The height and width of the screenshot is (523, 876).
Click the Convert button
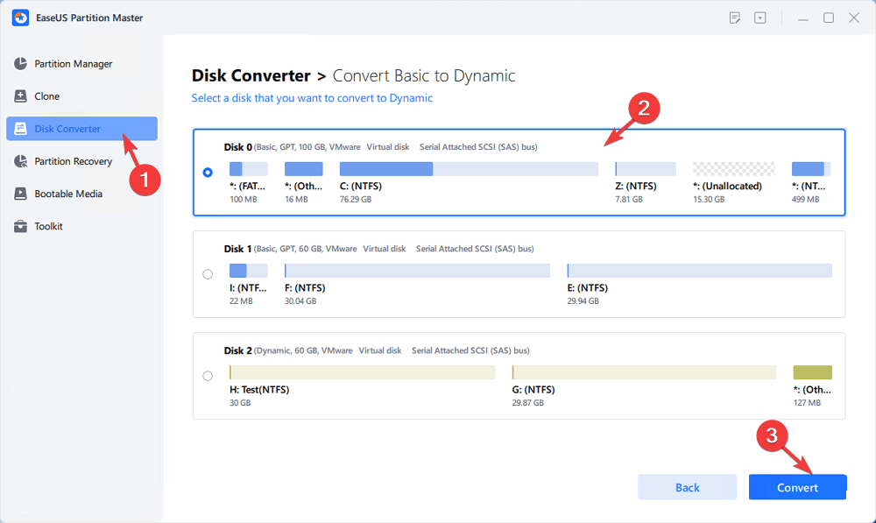tap(797, 487)
